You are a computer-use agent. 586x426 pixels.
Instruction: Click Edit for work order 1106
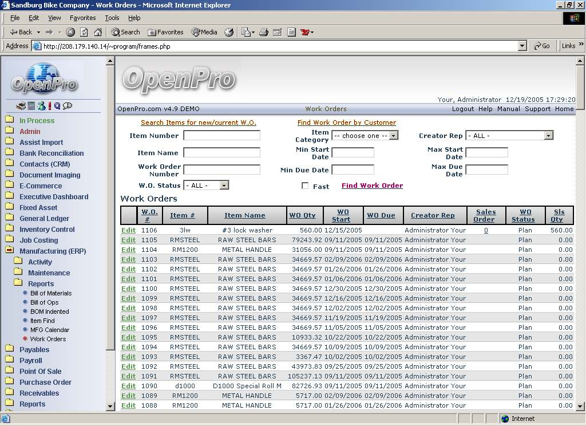(128, 230)
